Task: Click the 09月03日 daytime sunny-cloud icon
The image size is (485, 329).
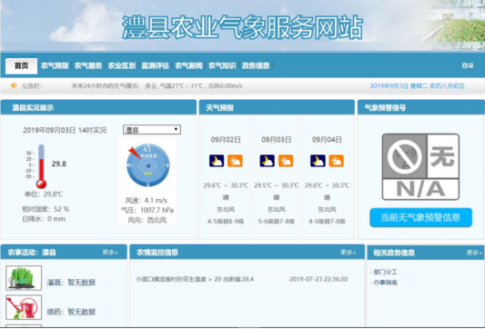Action: point(286,161)
